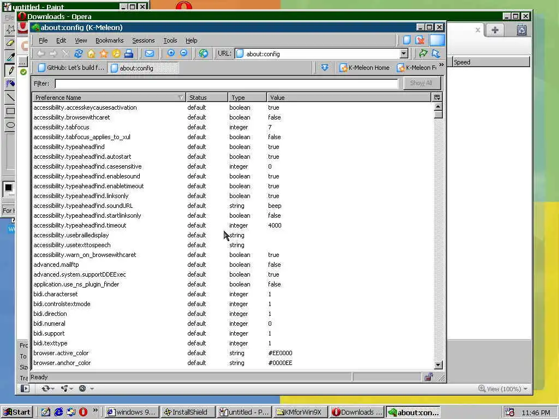This screenshot has height=419, width=559.
Task: Open Opera's View (100%) zoom dropdown
Action: (503, 388)
